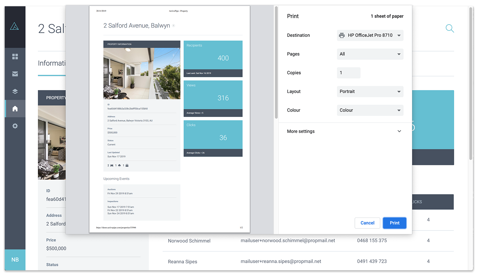Click phone number 0491 439 723
This screenshot has height=273, width=478.
(372, 261)
